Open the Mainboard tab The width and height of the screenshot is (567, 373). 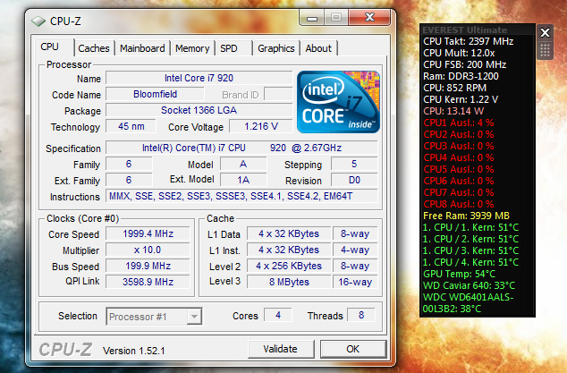[142, 48]
